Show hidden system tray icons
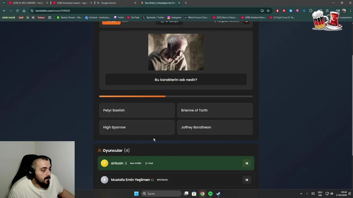 pos(301,194)
